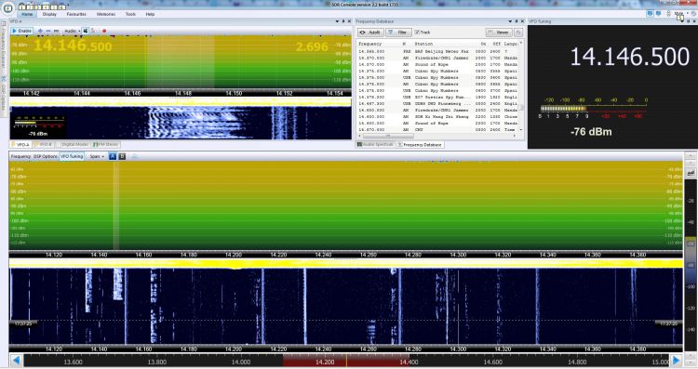Open the Favourites ribbon tab
Screen dimensions: 698x369
tap(76, 14)
